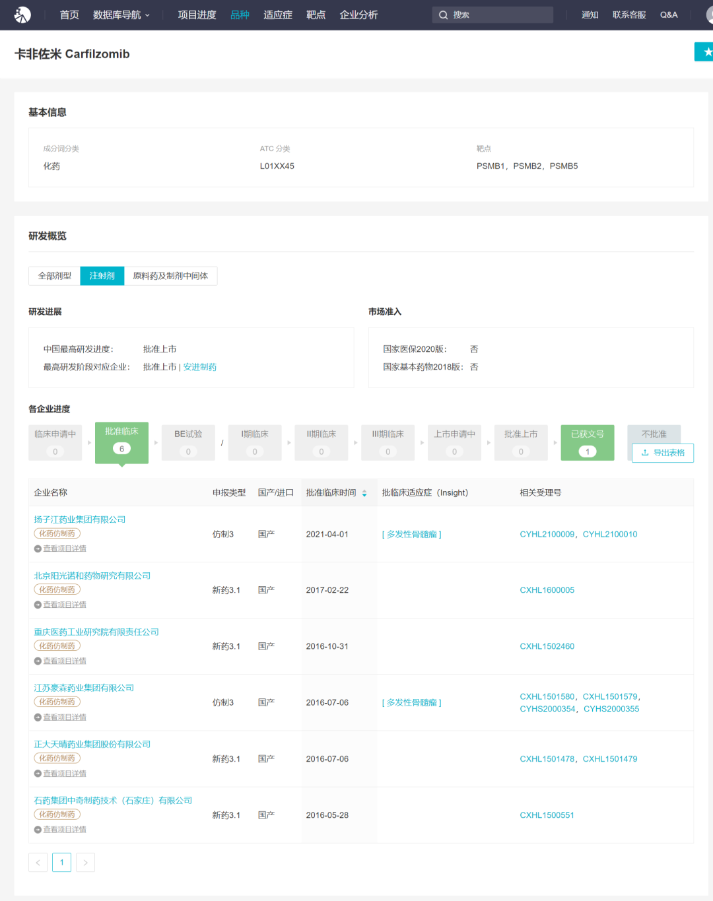Go to next page arrow
Screen dimensions: 713x901
tap(86, 862)
